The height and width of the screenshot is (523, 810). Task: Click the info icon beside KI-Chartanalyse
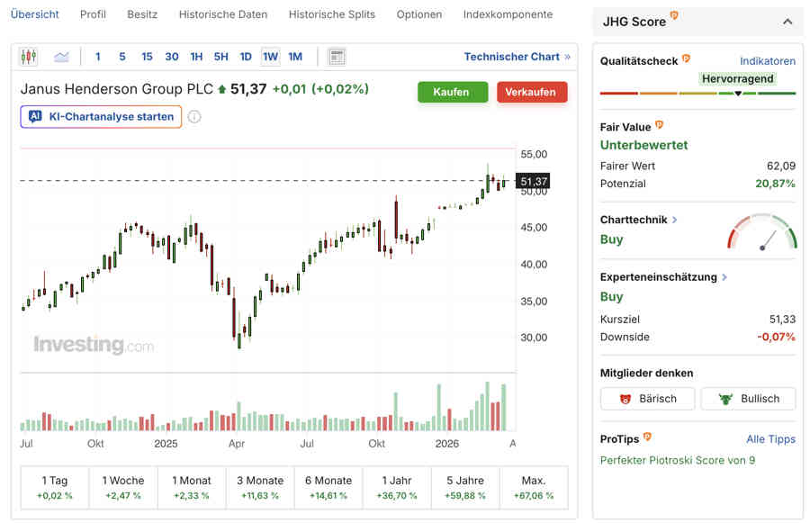194,117
